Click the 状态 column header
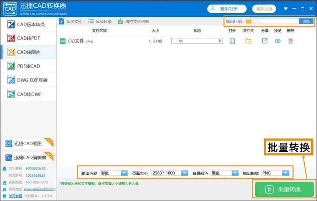Image resolution: width=317 pixels, height=201 pixels. point(197,30)
